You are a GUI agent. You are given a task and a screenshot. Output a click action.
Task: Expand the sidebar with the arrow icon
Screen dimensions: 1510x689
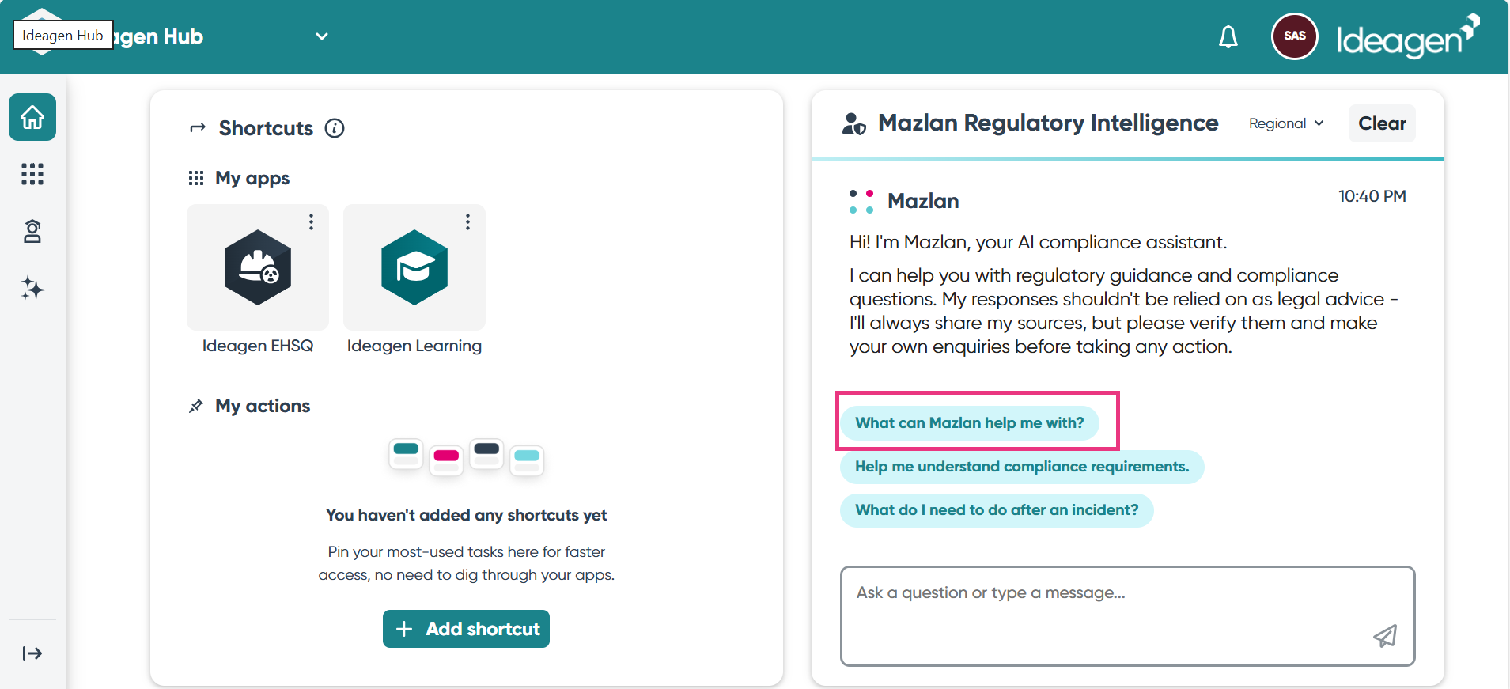(x=32, y=653)
